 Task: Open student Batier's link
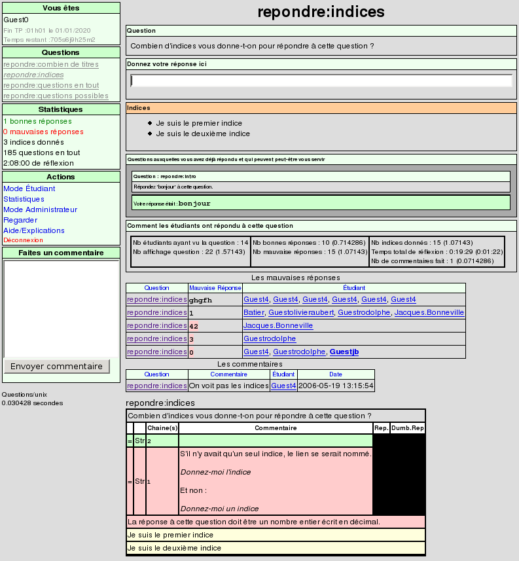[x=254, y=312]
